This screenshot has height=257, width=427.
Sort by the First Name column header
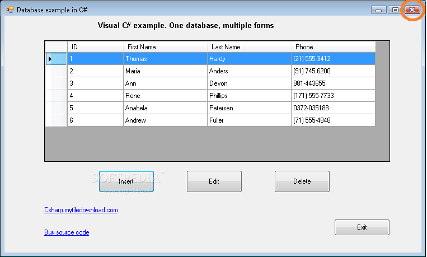165,47
